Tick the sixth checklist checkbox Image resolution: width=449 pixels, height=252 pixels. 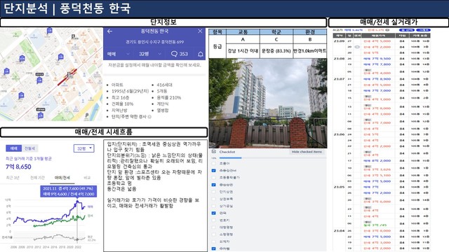tap(213, 199)
